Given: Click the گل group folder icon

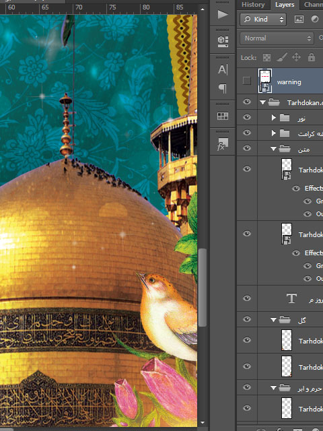Looking at the screenshot, I should click(285, 319).
